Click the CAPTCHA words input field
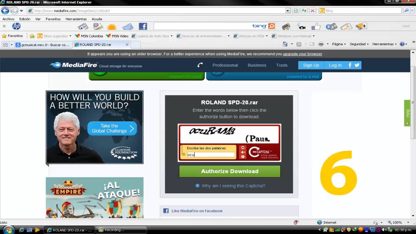Image resolution: width=416 pixels, height=234 pixels. [211, 155]
